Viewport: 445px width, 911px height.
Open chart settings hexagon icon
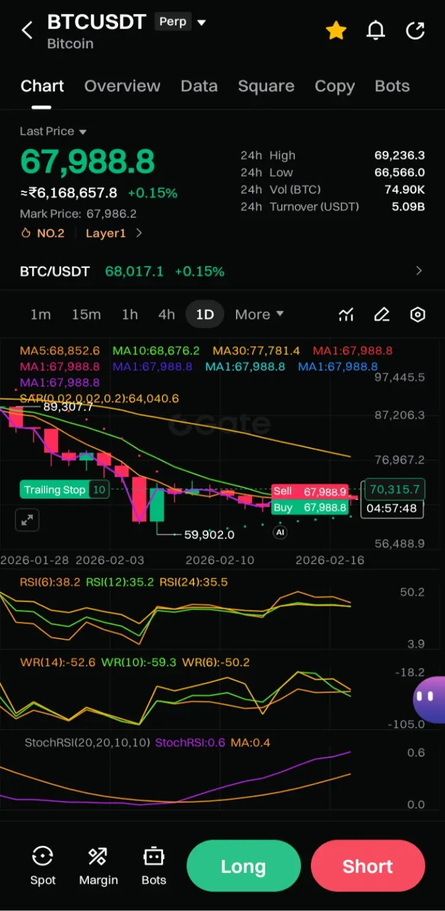click(418, 315)
